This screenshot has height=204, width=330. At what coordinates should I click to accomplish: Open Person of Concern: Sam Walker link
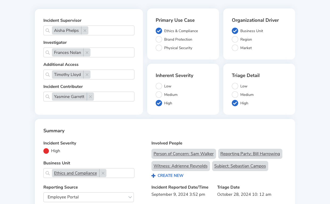coord(183,154)
